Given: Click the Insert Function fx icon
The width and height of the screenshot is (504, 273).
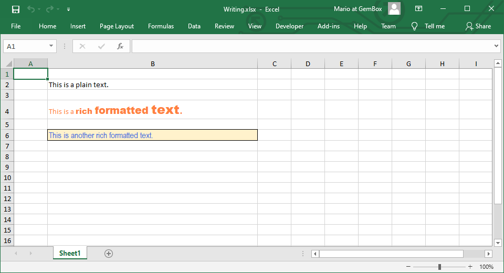Looking at the screenshot, I should pyautogui.click(x=120, y=46).
